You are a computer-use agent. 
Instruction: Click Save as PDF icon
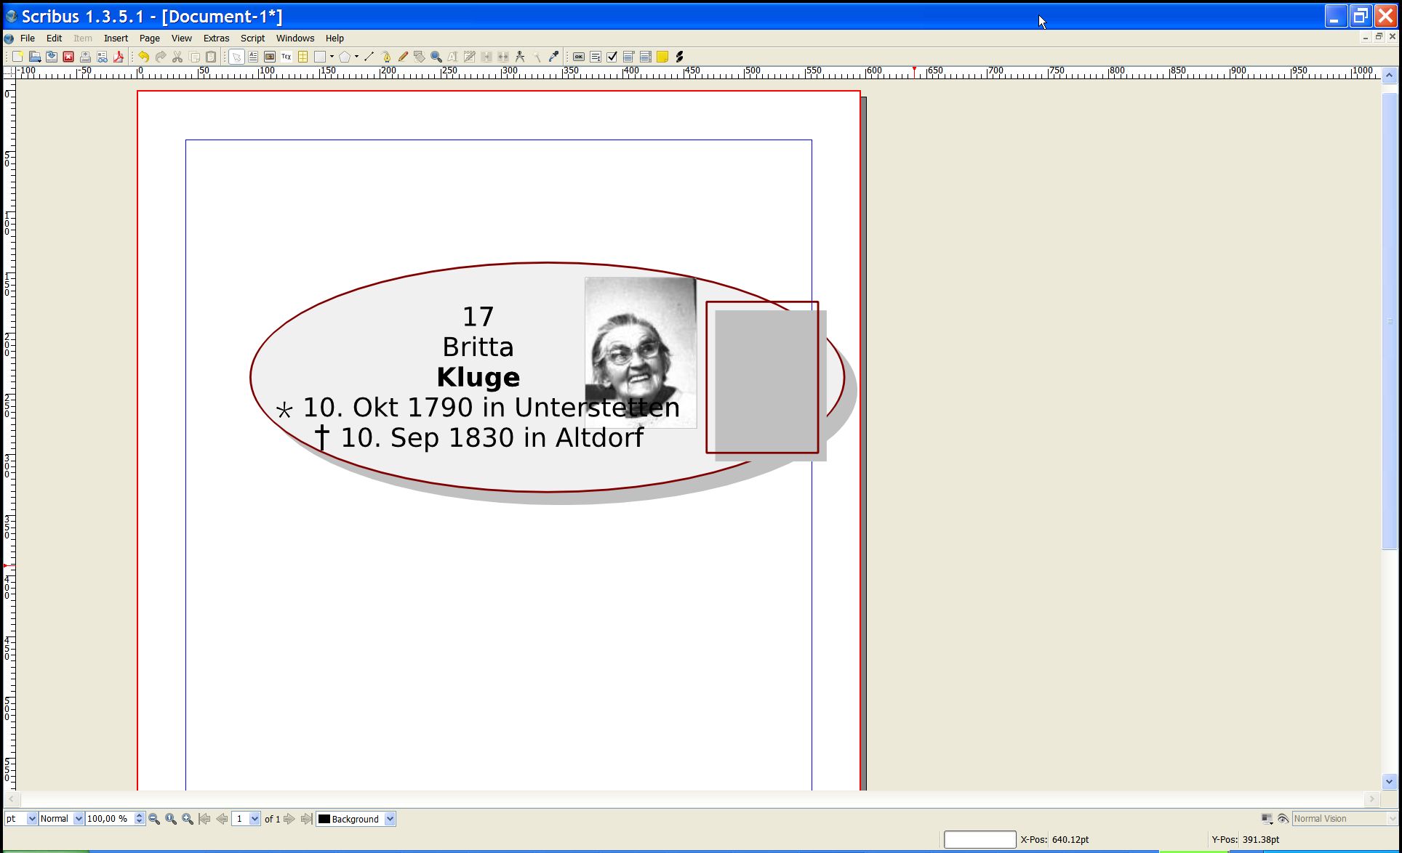click(x=119, y=57)
